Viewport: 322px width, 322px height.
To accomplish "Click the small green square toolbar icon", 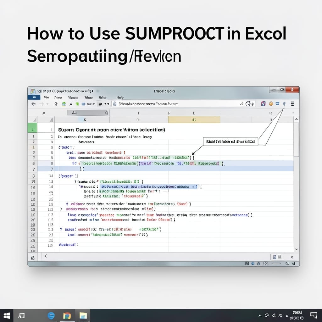I will click(x=77, y=104).
